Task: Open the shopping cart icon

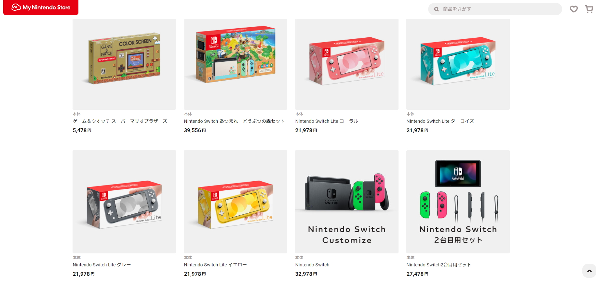Action: click(x=589, y=9)
